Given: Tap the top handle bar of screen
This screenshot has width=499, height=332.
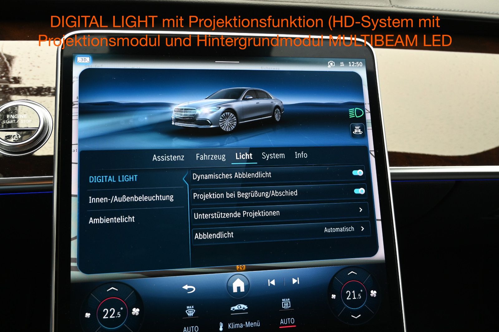Looking at the screenshot, I should [227, 62].
